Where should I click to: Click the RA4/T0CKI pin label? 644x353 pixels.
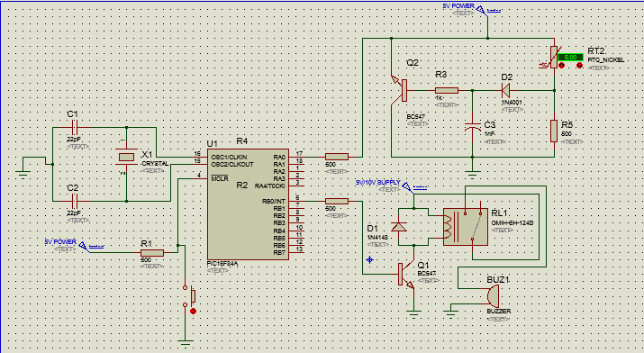click(x=270, y=186)
